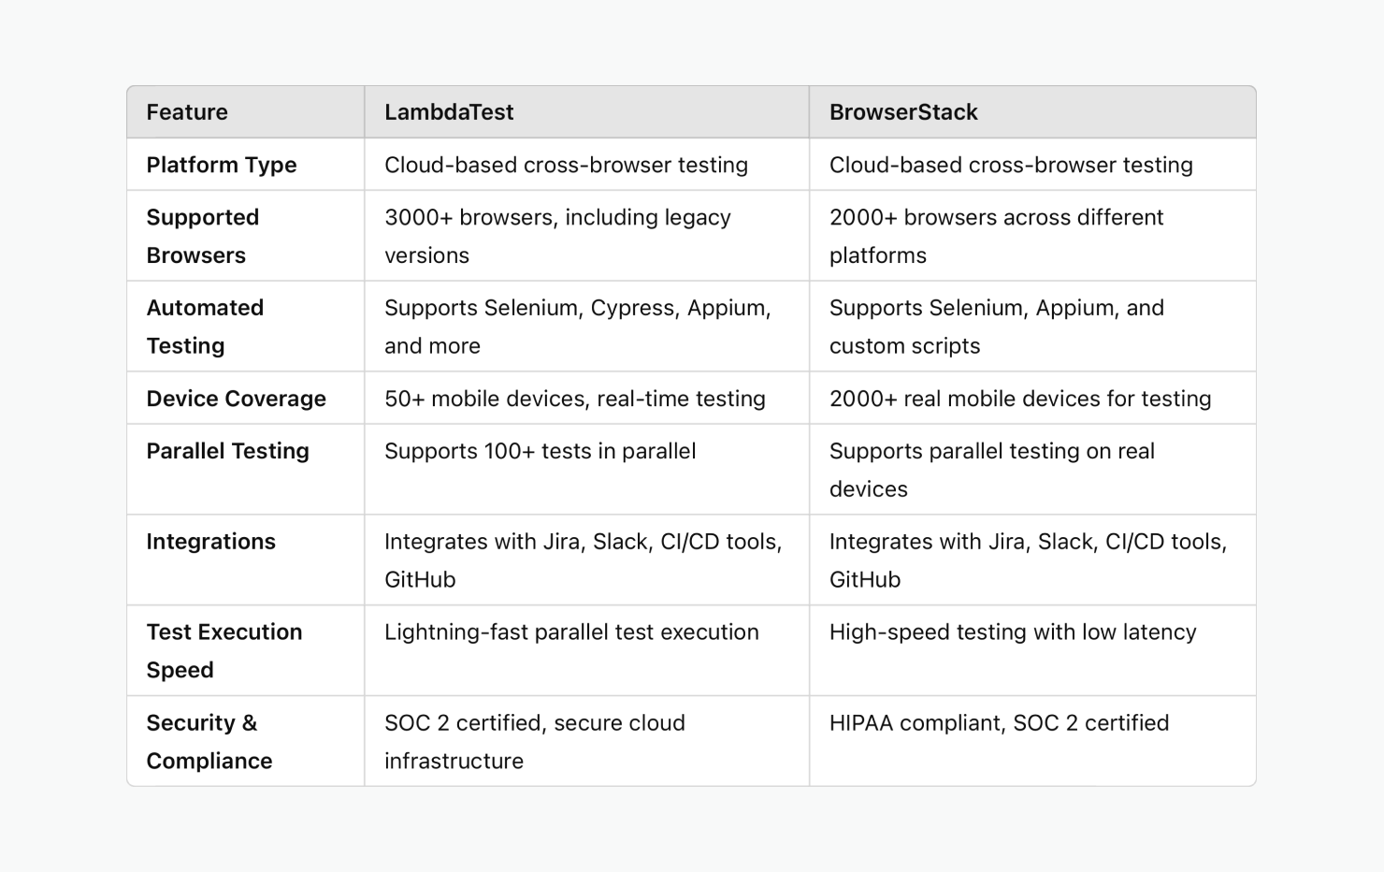Click the Selenium, Cypress, Appium cell
Viewport: 1384px width, 872px height.
577,327
